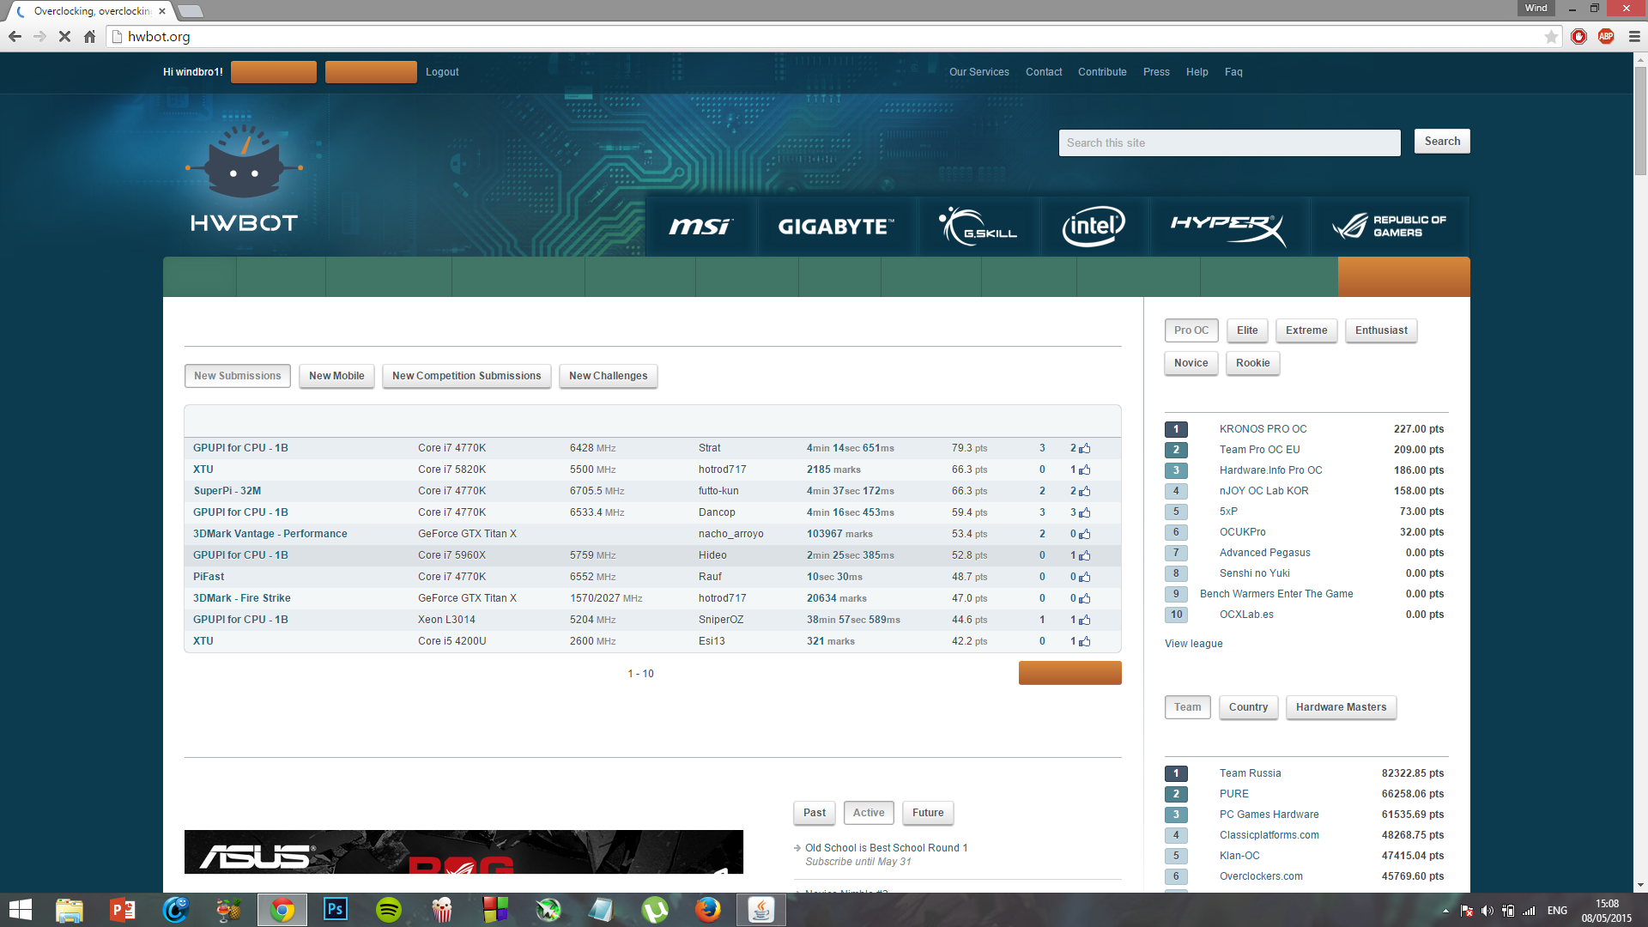Open KRONOS PRO OC team

1263,429
